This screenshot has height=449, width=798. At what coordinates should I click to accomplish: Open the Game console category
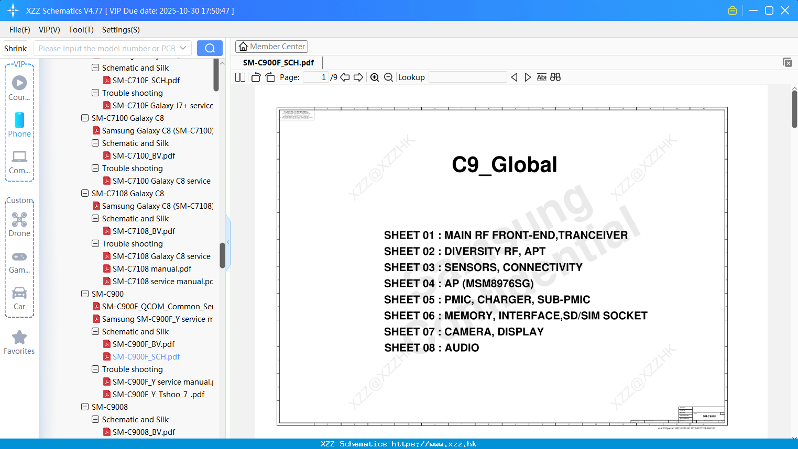pos(19,262)
